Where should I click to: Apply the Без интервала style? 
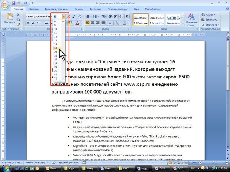pyautogui.click(x=157, y=20)
